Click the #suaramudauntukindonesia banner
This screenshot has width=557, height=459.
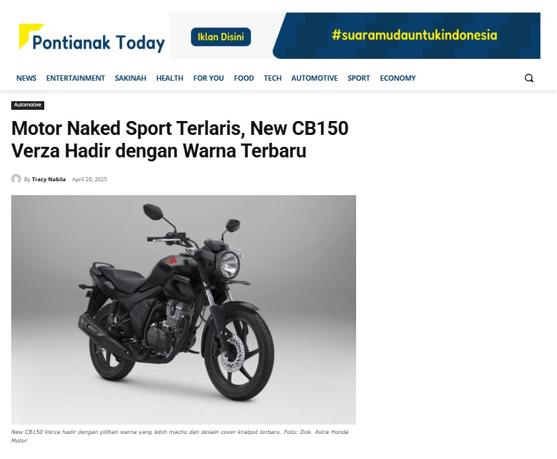pos(406,36)
